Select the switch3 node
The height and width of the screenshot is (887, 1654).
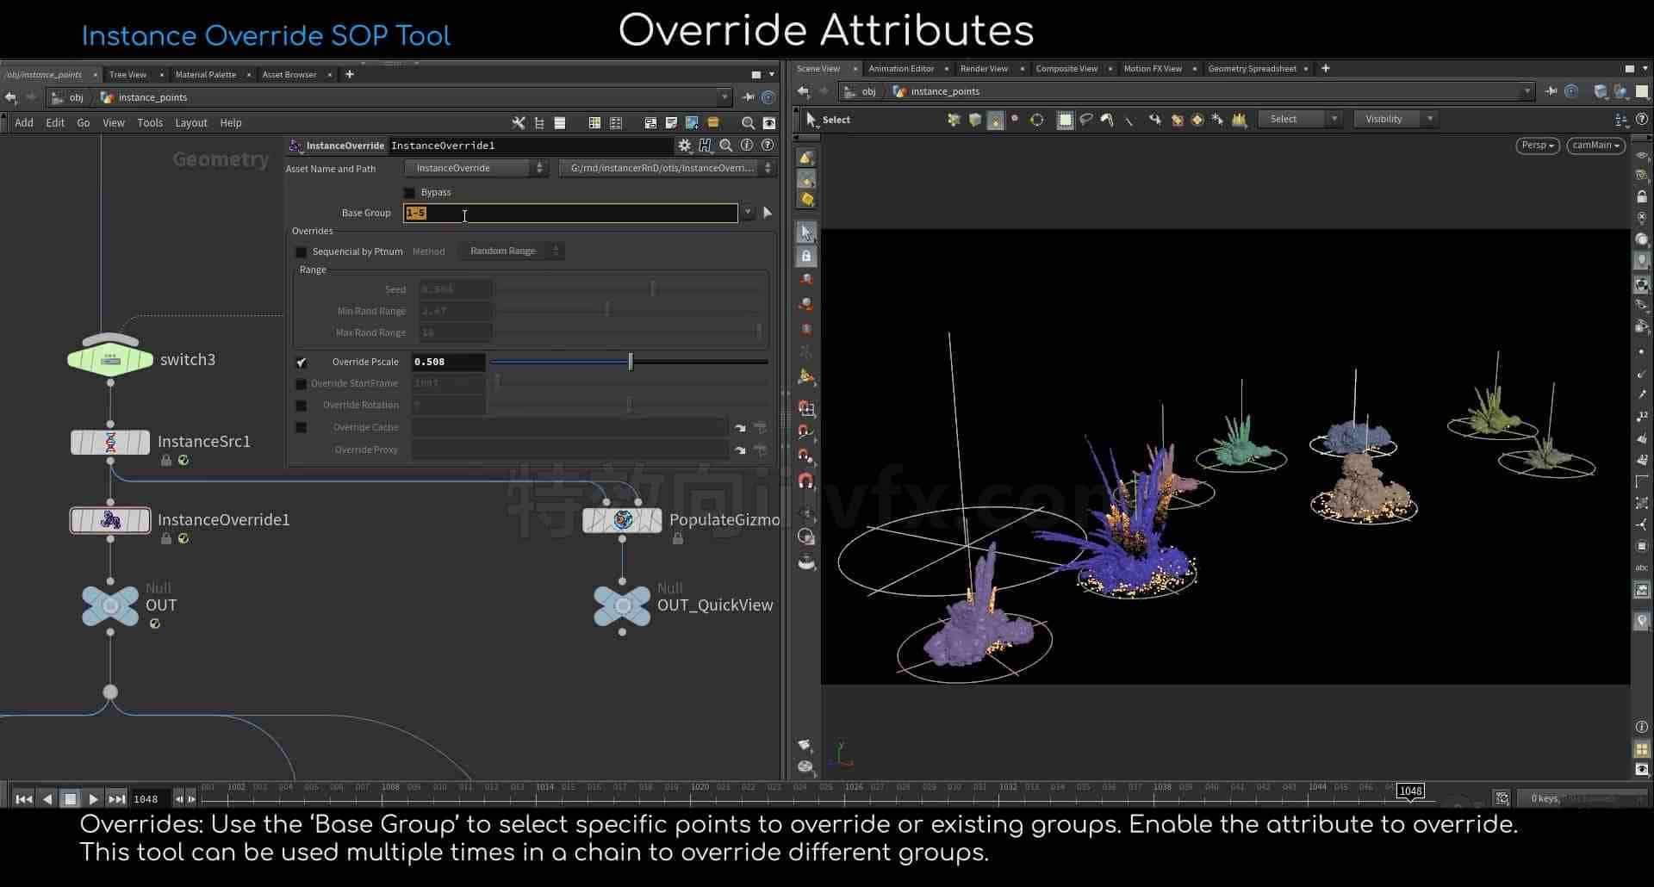point(110,359)
